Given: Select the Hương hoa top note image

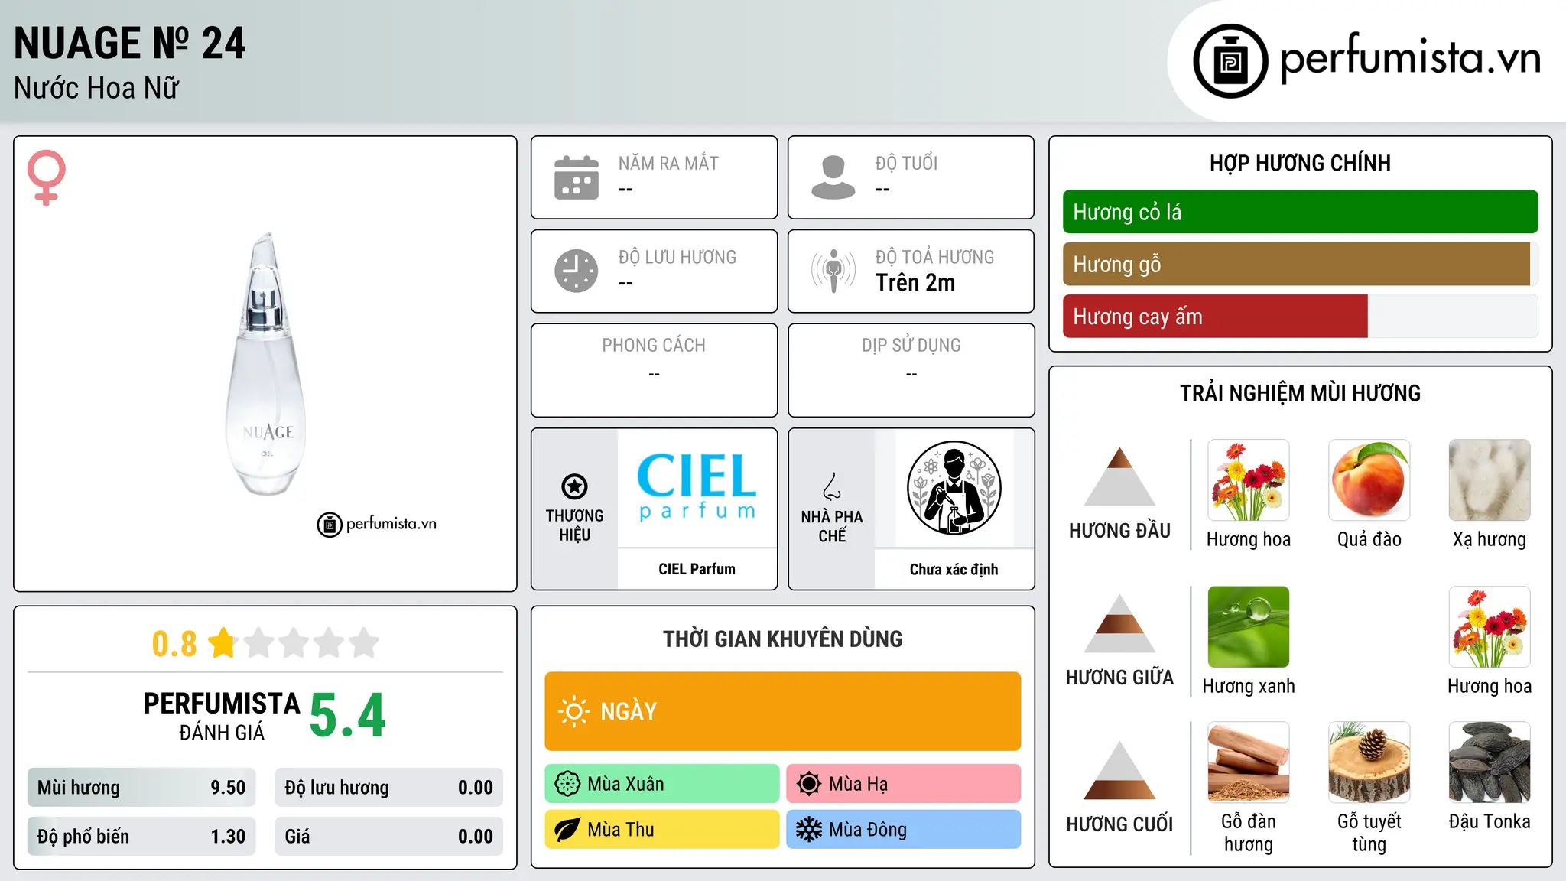Looking at the screenshot, I should tap(1249, 480).
